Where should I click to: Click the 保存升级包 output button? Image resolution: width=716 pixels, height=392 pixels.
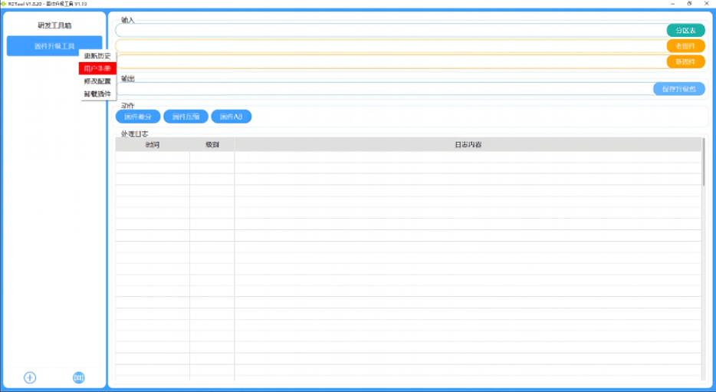[678, 89]
